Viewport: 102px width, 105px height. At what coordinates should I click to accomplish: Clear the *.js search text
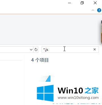[x=95, y=49]
